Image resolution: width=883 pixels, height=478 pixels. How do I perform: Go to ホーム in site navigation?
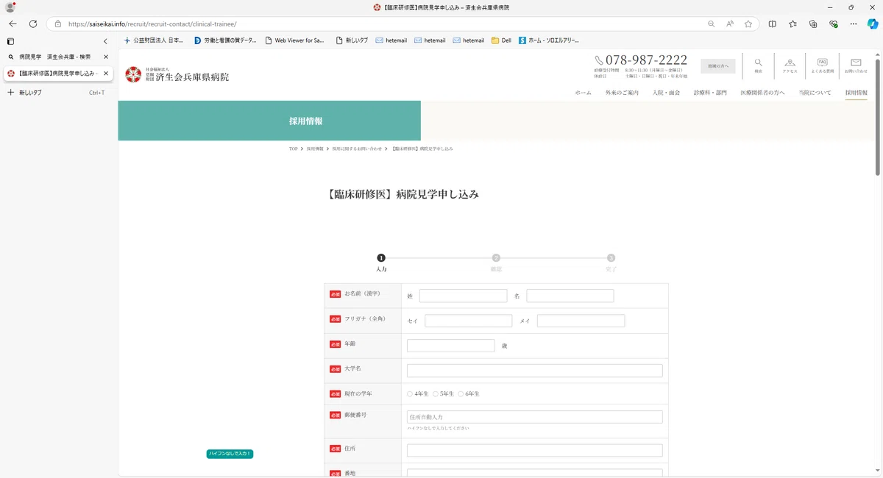pyautogui.click(x=583, y=93)
